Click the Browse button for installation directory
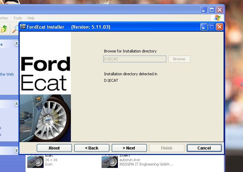This screenshot has width=243, height=172. point(179,59)
